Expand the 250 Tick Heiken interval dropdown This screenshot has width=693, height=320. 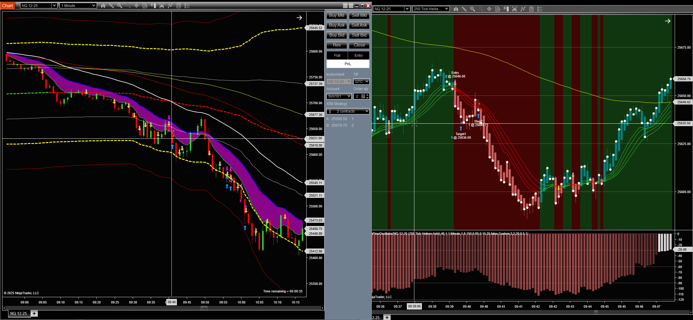click(446, 9)
